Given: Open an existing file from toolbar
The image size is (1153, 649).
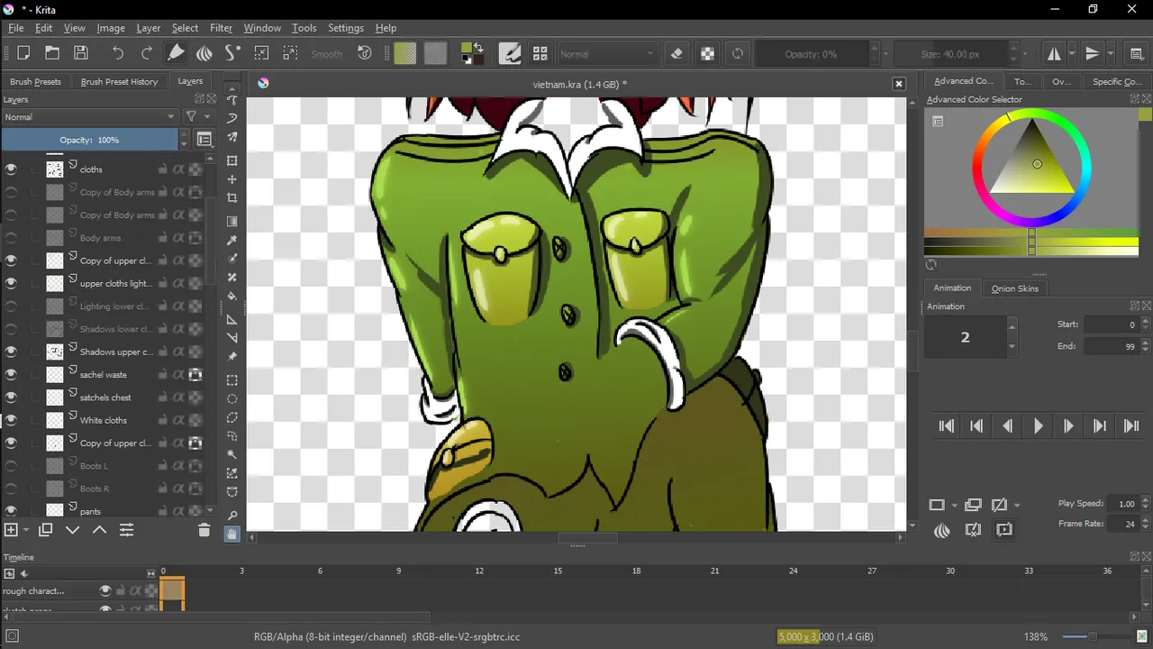Looking at the screenshot, I should pos(52,53).
